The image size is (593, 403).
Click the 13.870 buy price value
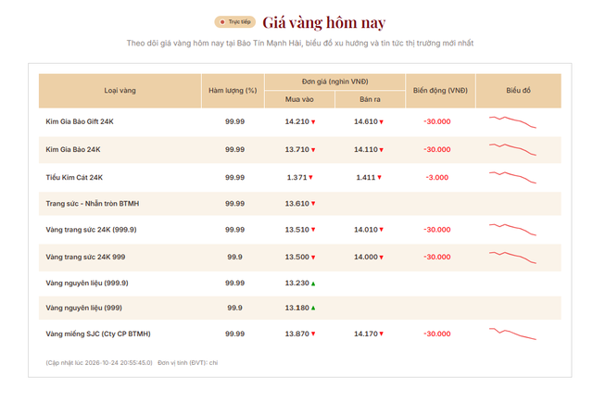pyautogui.click(x=296, y=334)
